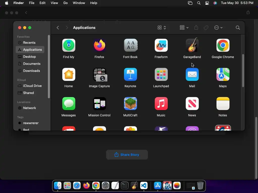Click back arrow in background window
This screenshot has height=193, width=258.
point(26,13)
